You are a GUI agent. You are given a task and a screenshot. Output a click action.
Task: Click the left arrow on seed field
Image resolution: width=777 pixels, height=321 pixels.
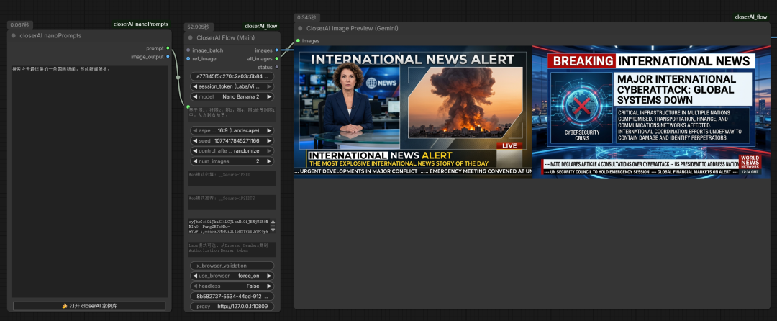click(194, 141)
